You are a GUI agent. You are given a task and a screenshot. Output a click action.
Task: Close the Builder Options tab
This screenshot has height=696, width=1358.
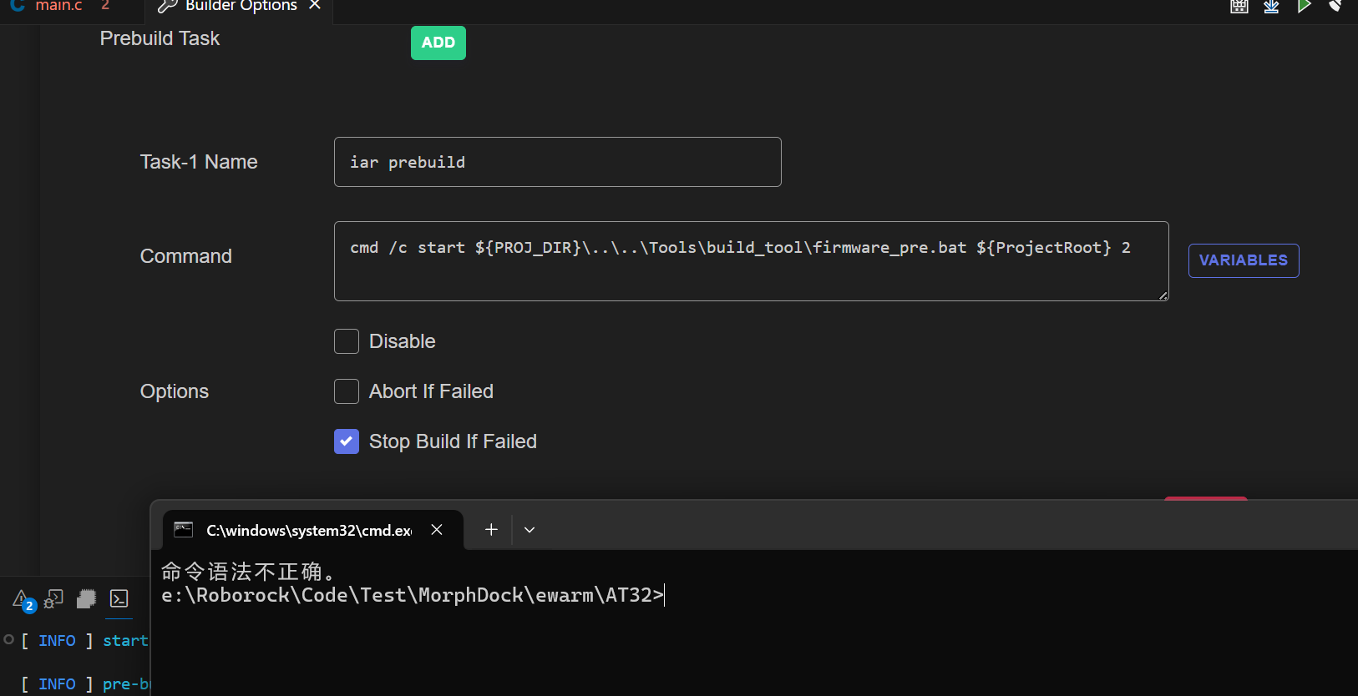point(315,6)
